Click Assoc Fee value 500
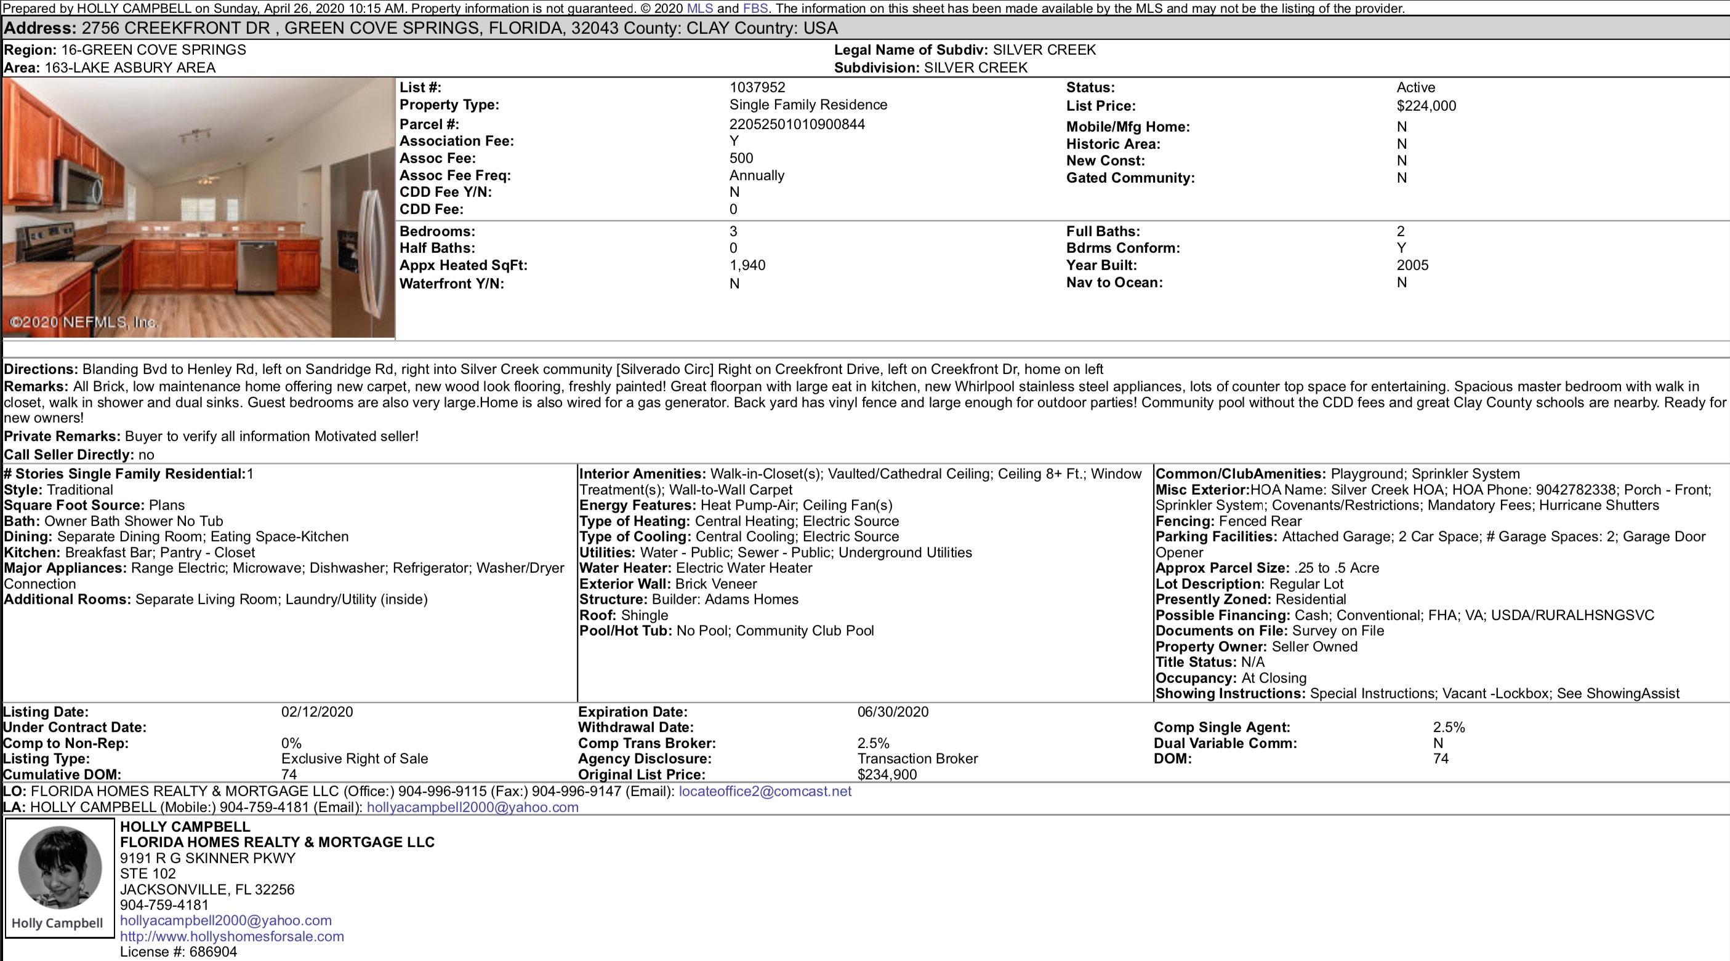1730x961 pixels. click(741, 158)
